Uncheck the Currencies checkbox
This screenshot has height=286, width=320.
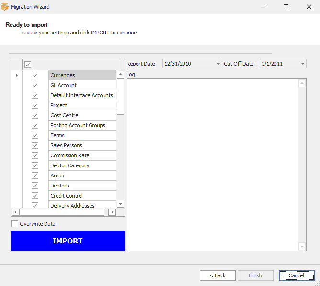pos(35,75)
